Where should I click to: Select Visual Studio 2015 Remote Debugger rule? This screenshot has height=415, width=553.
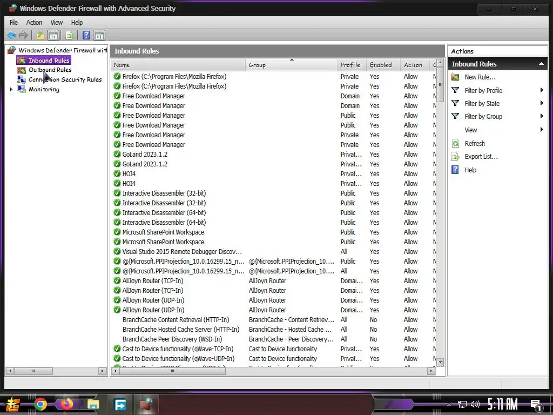coord(274,252)
